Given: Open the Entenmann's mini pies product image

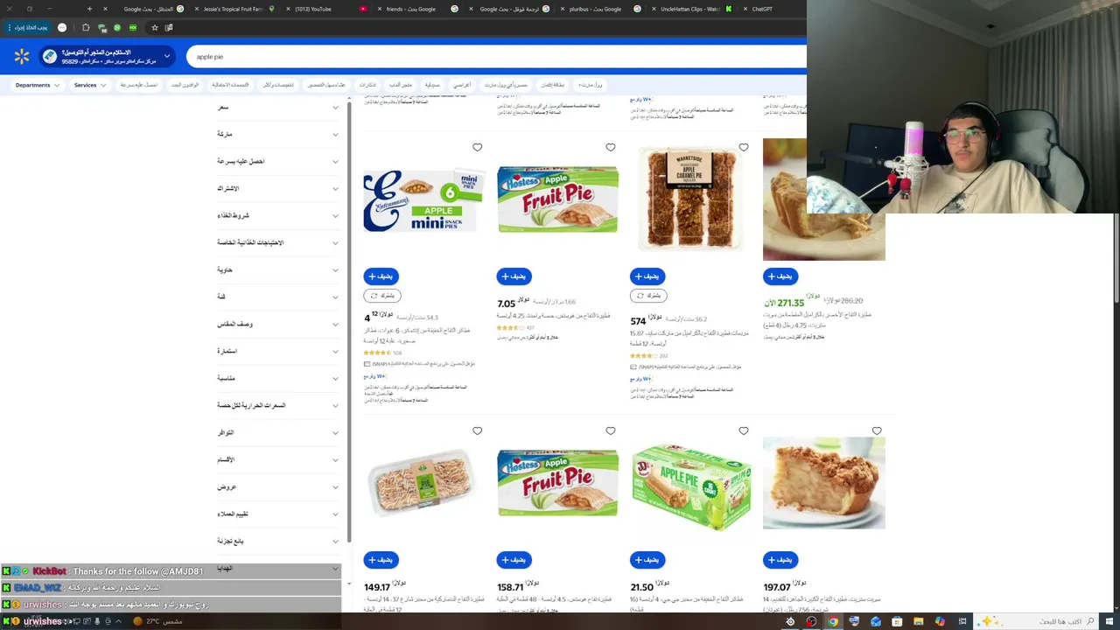Looking at the screenshot, I should tap(423, 199).
